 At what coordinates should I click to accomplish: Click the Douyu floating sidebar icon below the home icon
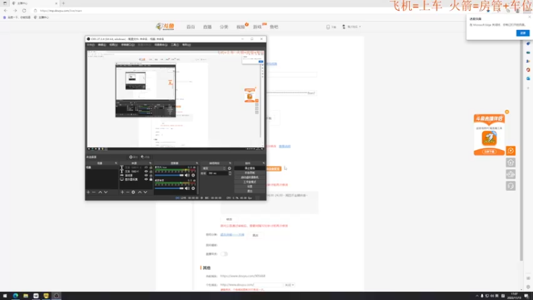click(x=510, y=174)
